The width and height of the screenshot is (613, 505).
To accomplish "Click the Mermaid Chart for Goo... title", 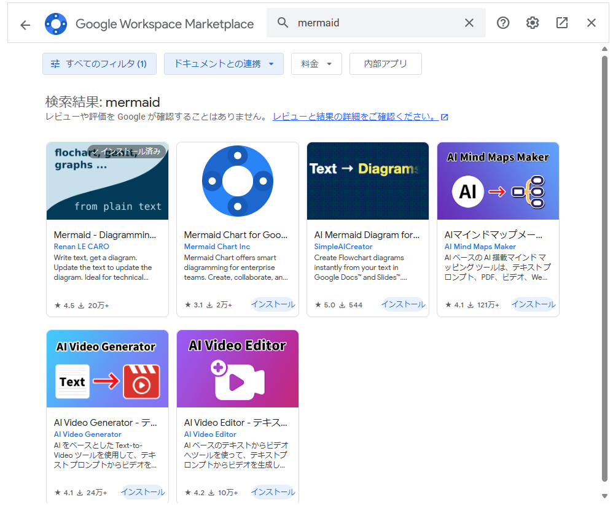I will pos(236,235).
